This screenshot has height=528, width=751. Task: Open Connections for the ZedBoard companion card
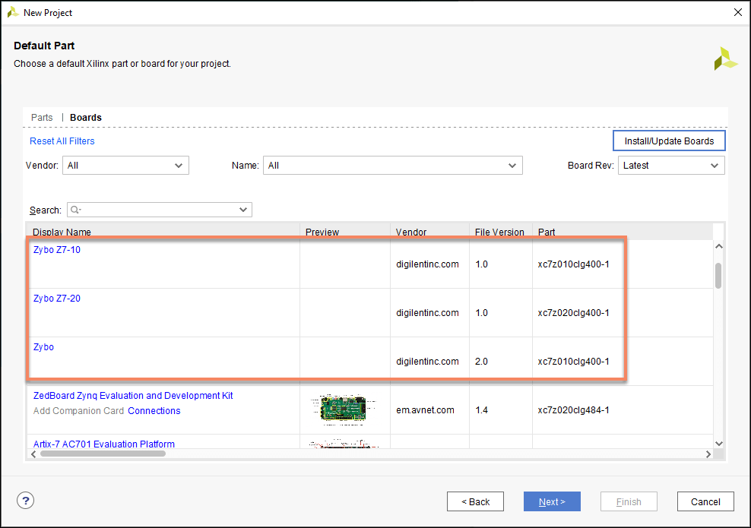click(x=154, y=410)
